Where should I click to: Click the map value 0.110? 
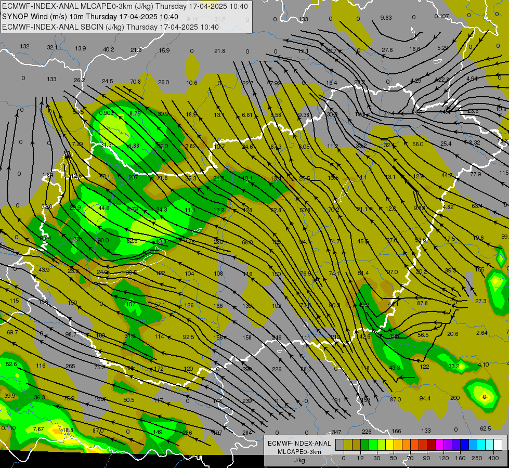[8, 428]
